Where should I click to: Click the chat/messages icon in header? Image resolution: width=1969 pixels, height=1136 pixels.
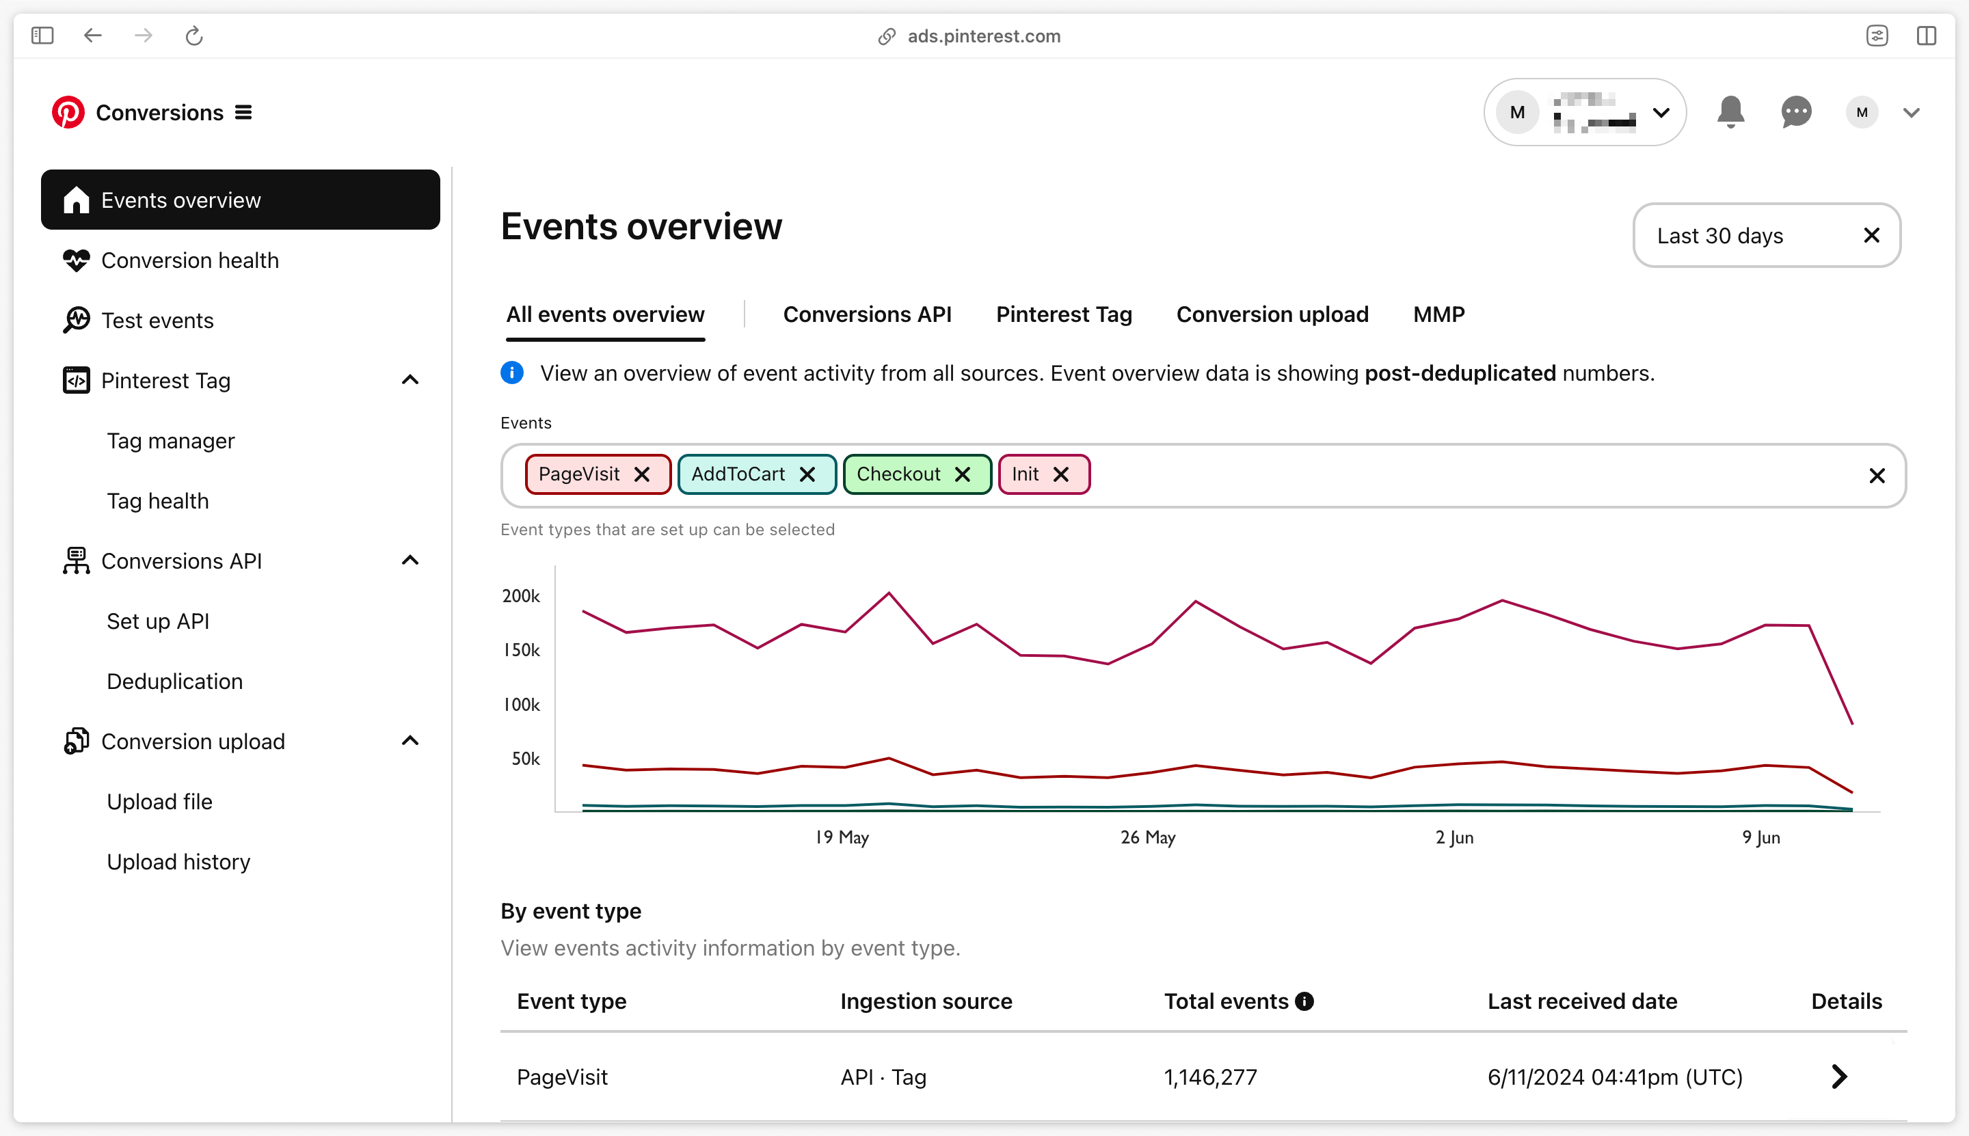click(x=1797, y=112)
